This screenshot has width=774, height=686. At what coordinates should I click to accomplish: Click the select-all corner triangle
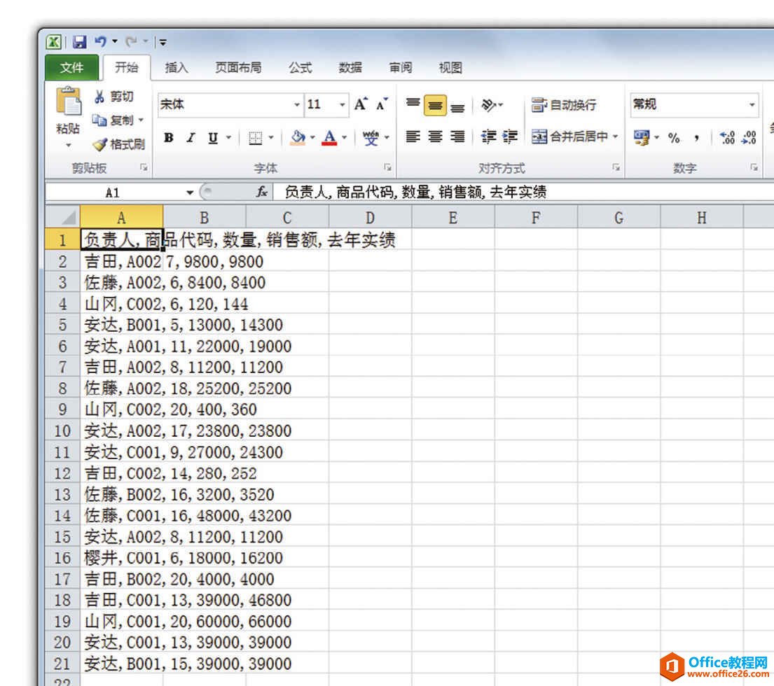(62, 216)
